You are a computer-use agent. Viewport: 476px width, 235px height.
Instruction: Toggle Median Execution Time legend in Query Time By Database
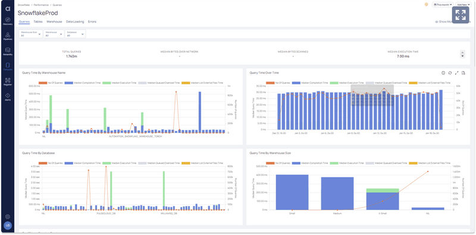(x=120, y=163)
